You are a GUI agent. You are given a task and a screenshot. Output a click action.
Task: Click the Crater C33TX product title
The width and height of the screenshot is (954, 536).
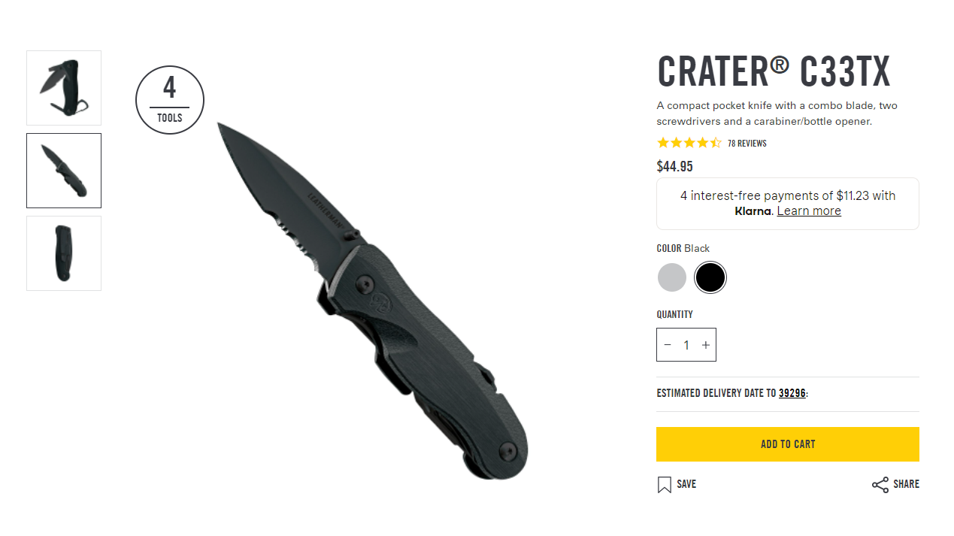click(774, 72)
